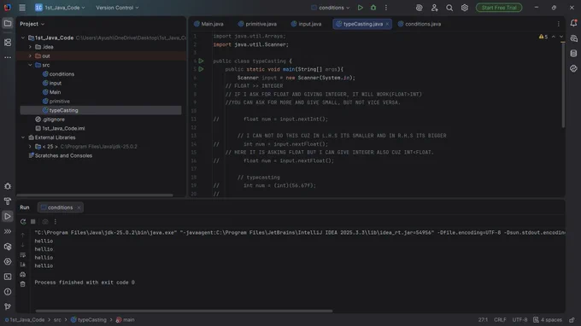The height and width of the screenshot is (326, 581).
Task: Run main method from gutter icon
Action: [201, 69]
